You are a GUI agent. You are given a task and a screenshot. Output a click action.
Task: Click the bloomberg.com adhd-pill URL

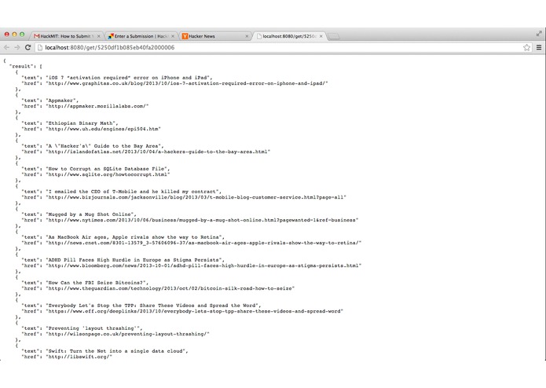tap(203, 265)
